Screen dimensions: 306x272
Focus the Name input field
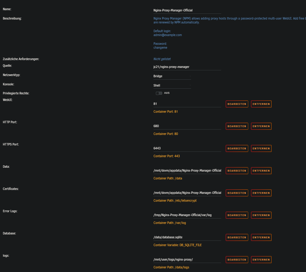(187, 10)
